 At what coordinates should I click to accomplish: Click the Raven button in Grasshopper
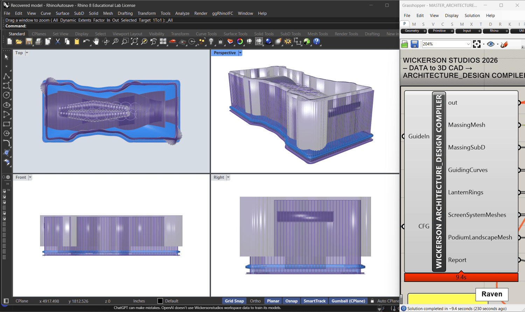[x=491, y=294]
